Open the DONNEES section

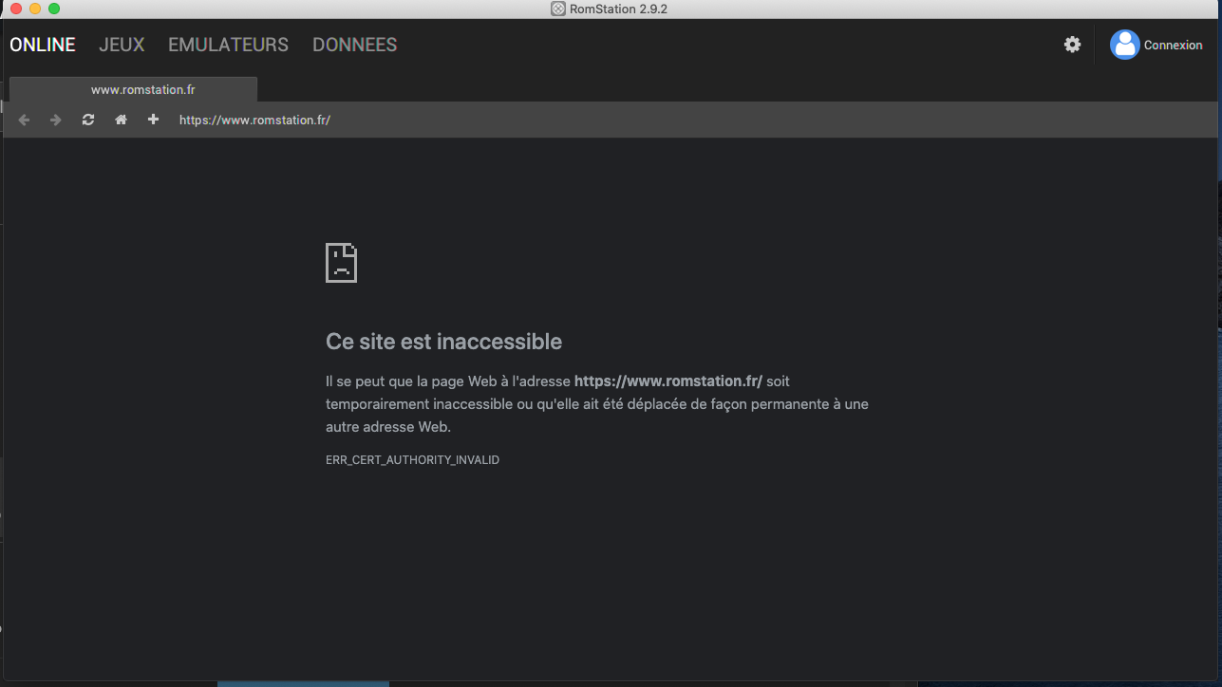(354, 45)
